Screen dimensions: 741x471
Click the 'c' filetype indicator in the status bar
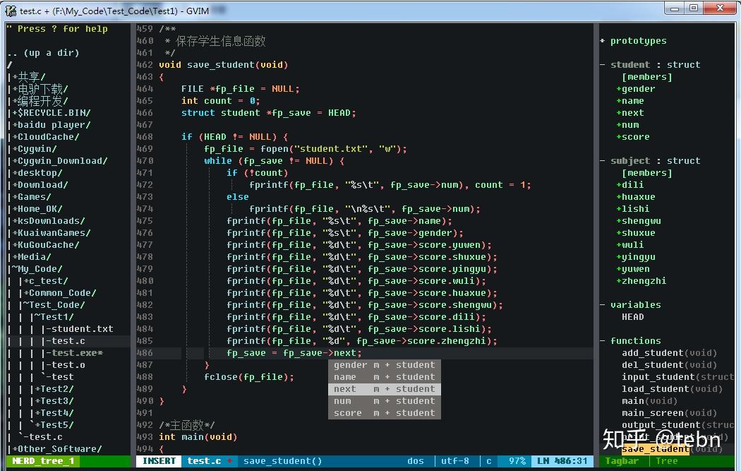(488, 460)
